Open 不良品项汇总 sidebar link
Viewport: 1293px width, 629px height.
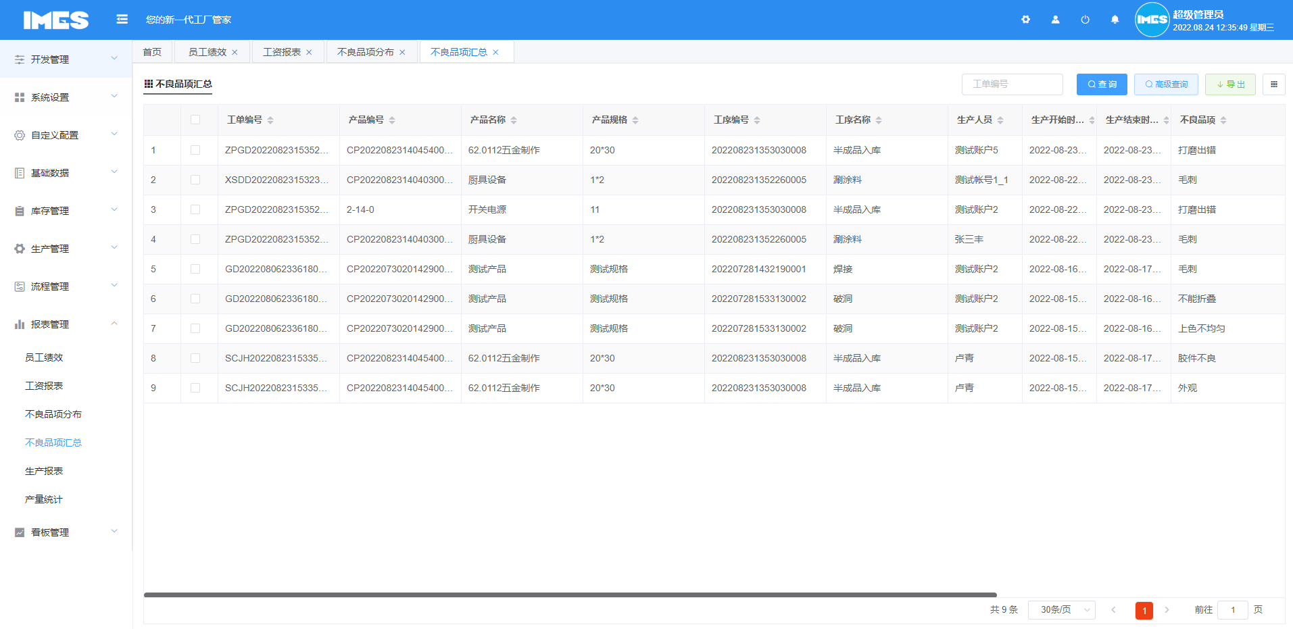(x=53, y=443)
